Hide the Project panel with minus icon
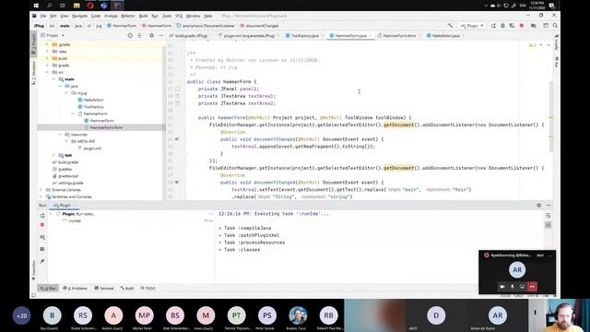 coord(161,35)
